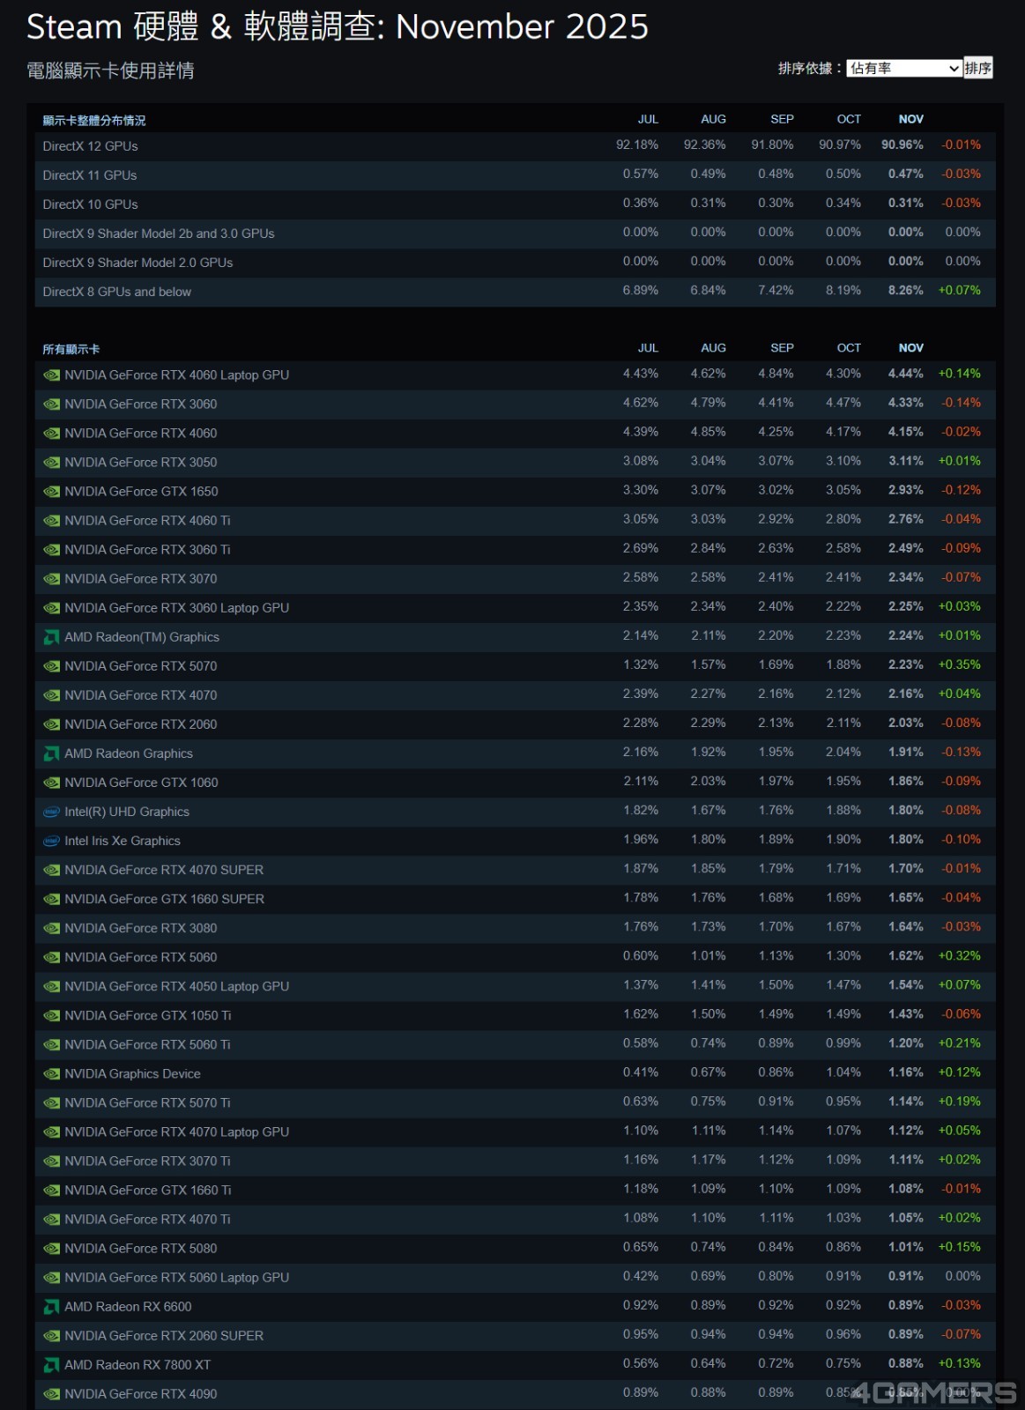Viewport: 1025px width, 1410px height.
Task: Click the 顯示卡整體分布情況 section header
Action: click(94, 121)
